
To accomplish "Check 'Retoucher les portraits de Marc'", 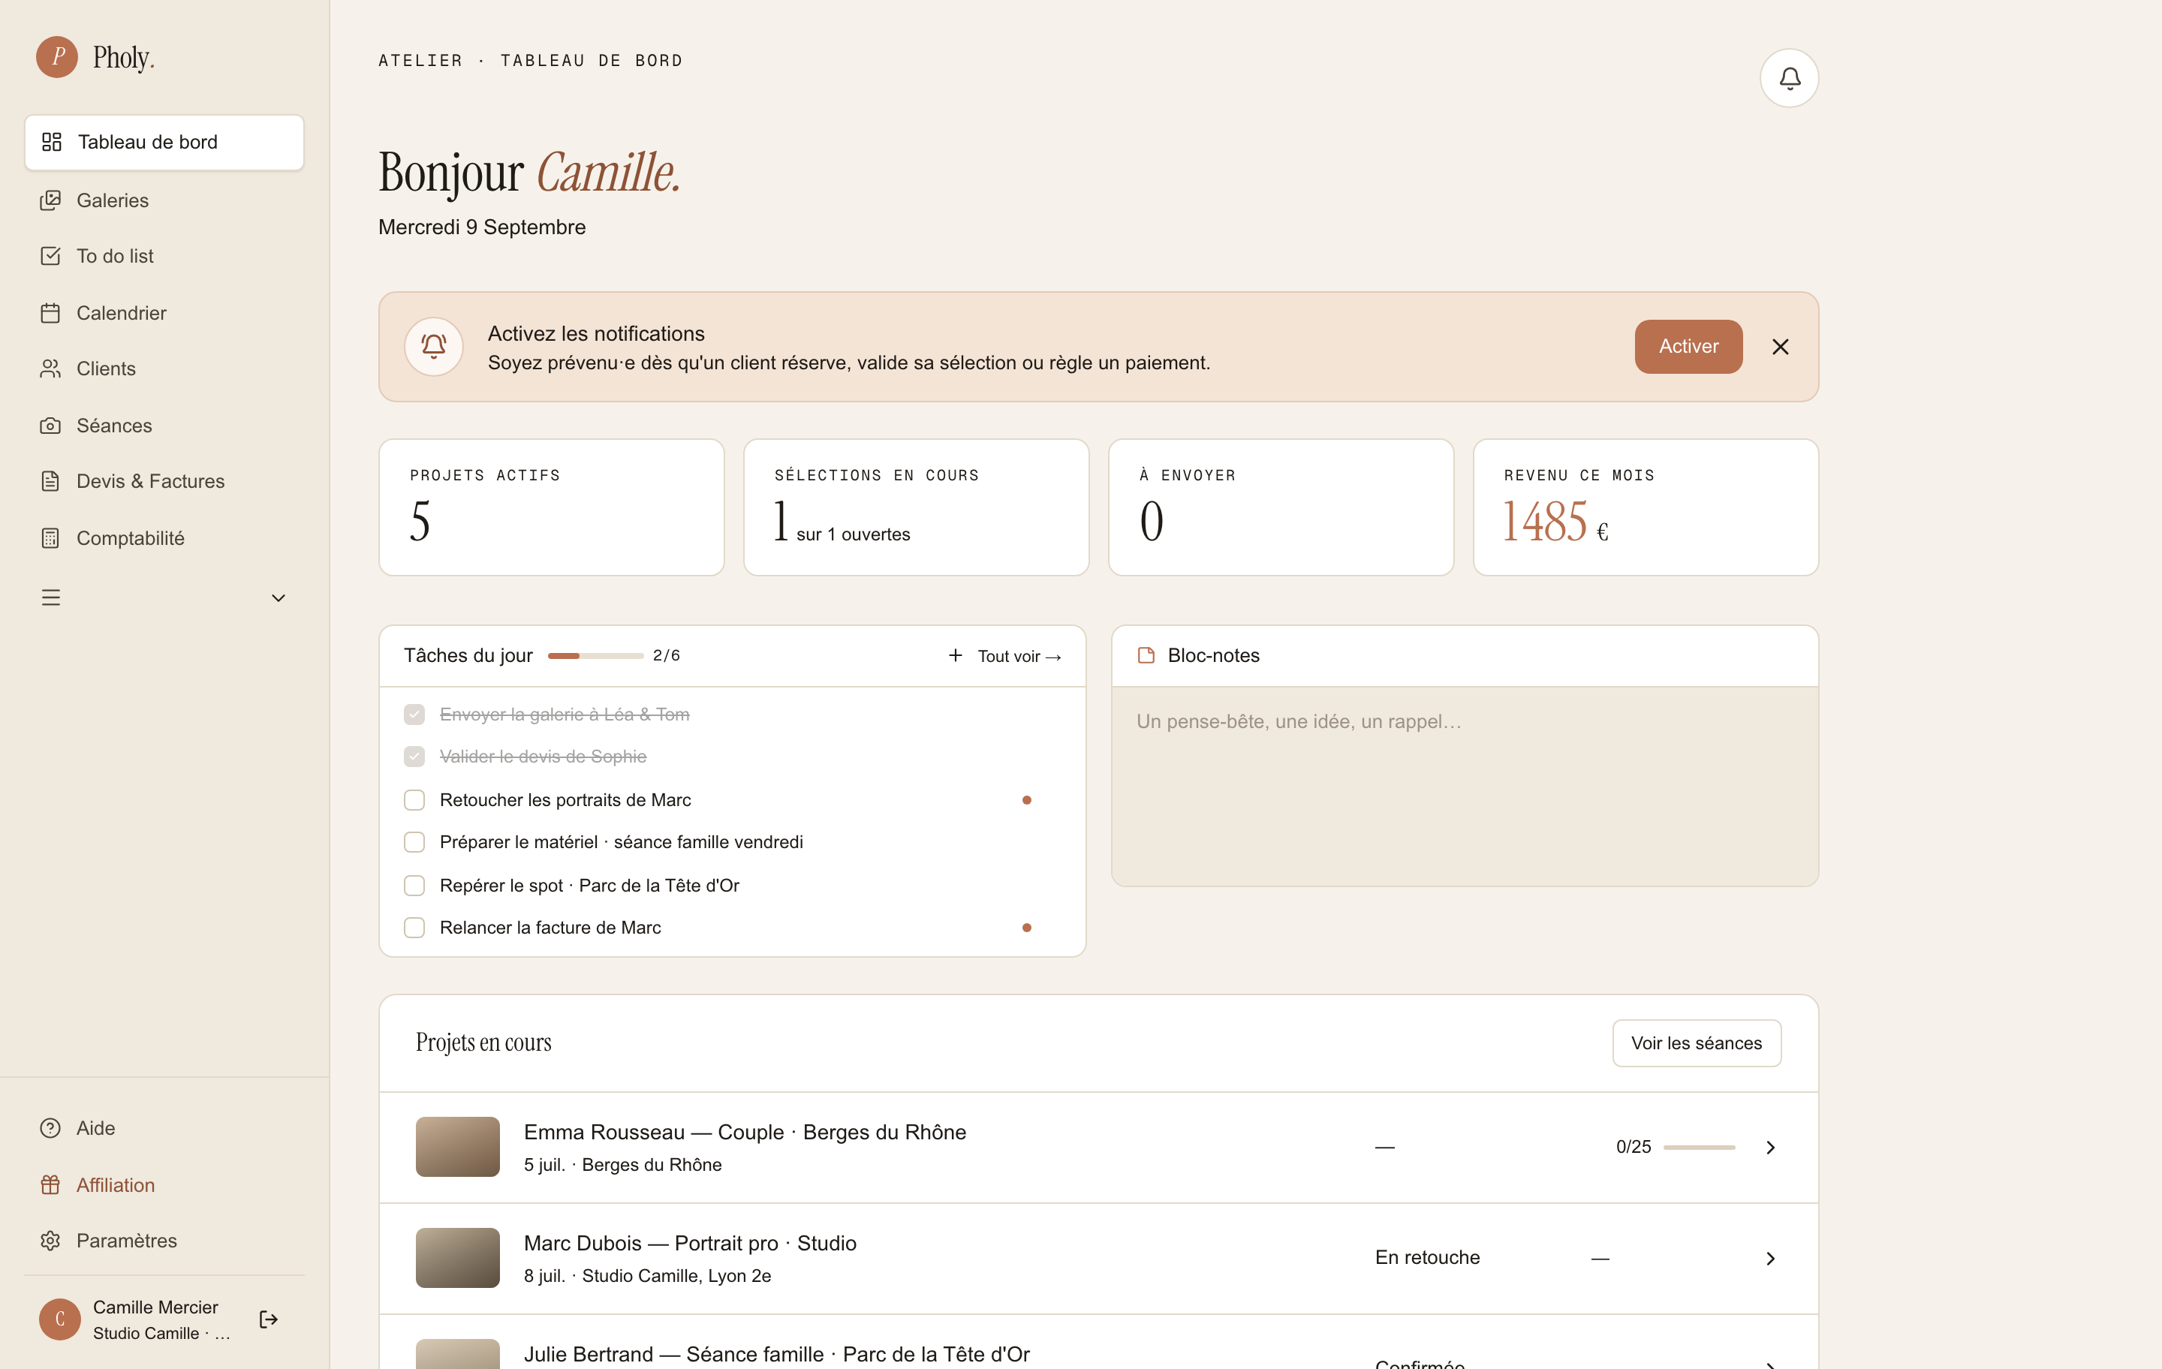I will 414,800.
